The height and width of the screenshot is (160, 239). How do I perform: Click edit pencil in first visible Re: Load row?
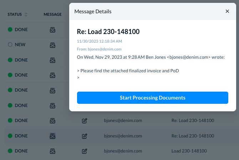pyautogui.click(x=85, y=121)
